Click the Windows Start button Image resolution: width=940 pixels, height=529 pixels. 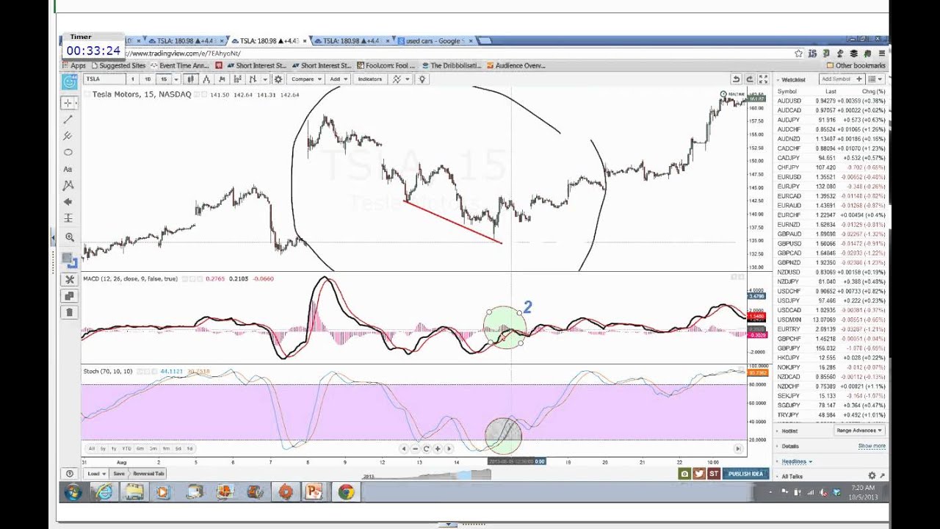73,492
